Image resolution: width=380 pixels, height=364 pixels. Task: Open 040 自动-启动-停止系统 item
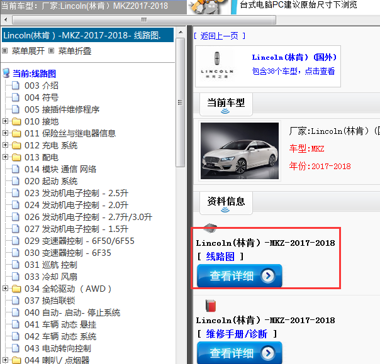72,312
